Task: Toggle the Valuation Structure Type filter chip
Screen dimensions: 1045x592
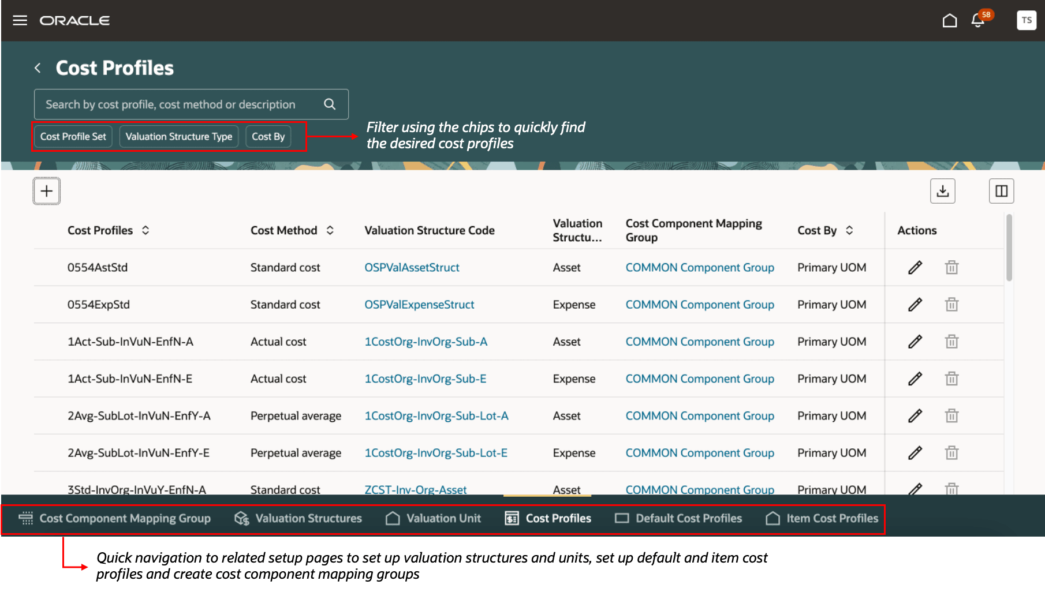Action: pos(179,137)
